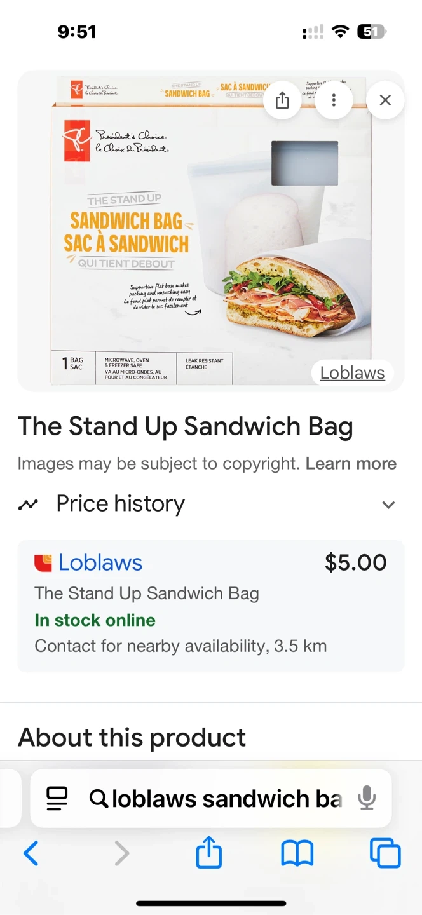Tap Safari forward arrow
Image resolution: width=422 pixels, height=915 pixels.
pos(121,853)
